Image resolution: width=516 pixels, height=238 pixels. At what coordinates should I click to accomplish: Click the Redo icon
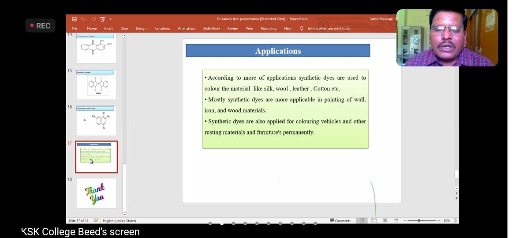click(94, 19)
